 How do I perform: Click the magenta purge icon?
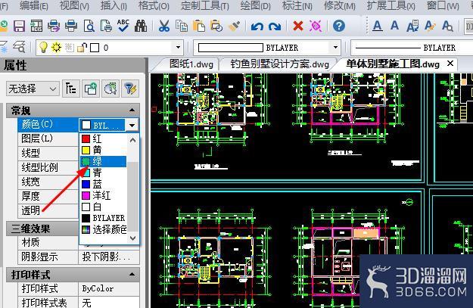316,26
